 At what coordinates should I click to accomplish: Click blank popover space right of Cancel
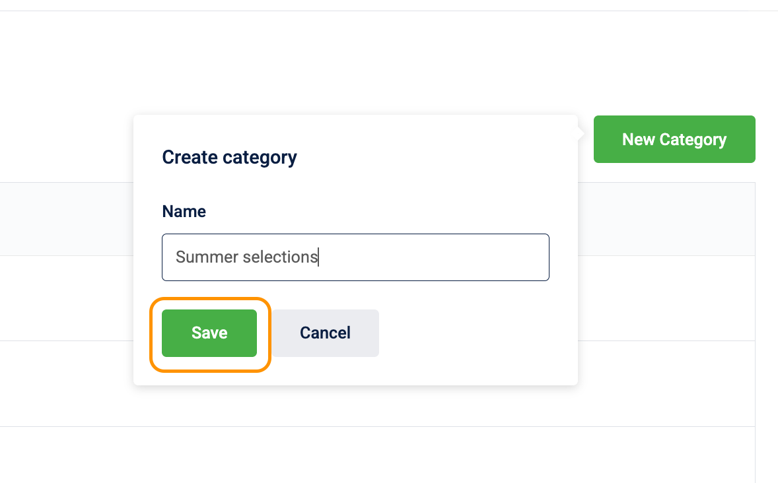pos(476,333)
